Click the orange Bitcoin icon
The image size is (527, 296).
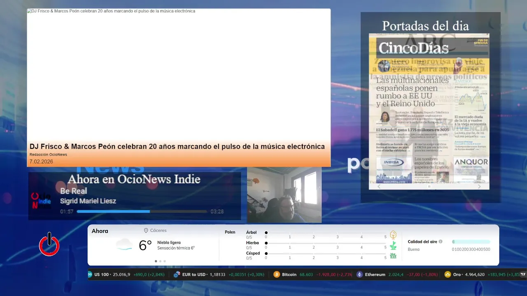tap(277, 275)
